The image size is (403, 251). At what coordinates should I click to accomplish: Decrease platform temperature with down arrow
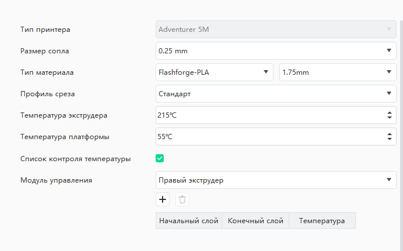pyautogui.click(x=390, y=139)
